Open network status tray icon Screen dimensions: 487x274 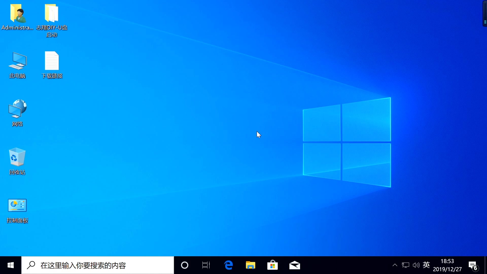pyautogui.click(x=406, y=265)
